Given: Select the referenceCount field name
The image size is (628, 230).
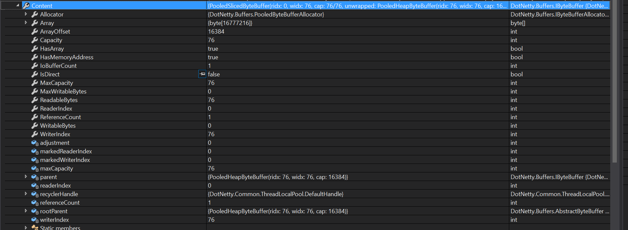Looking at the screenshot, I should [x=60, y=202].
